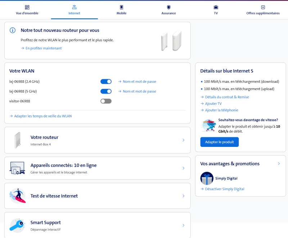The height and width of the screenshot is (238, 288).
Task: Click the Assurance shield icon
Action: pyautogui.click(x=168, y=7)
